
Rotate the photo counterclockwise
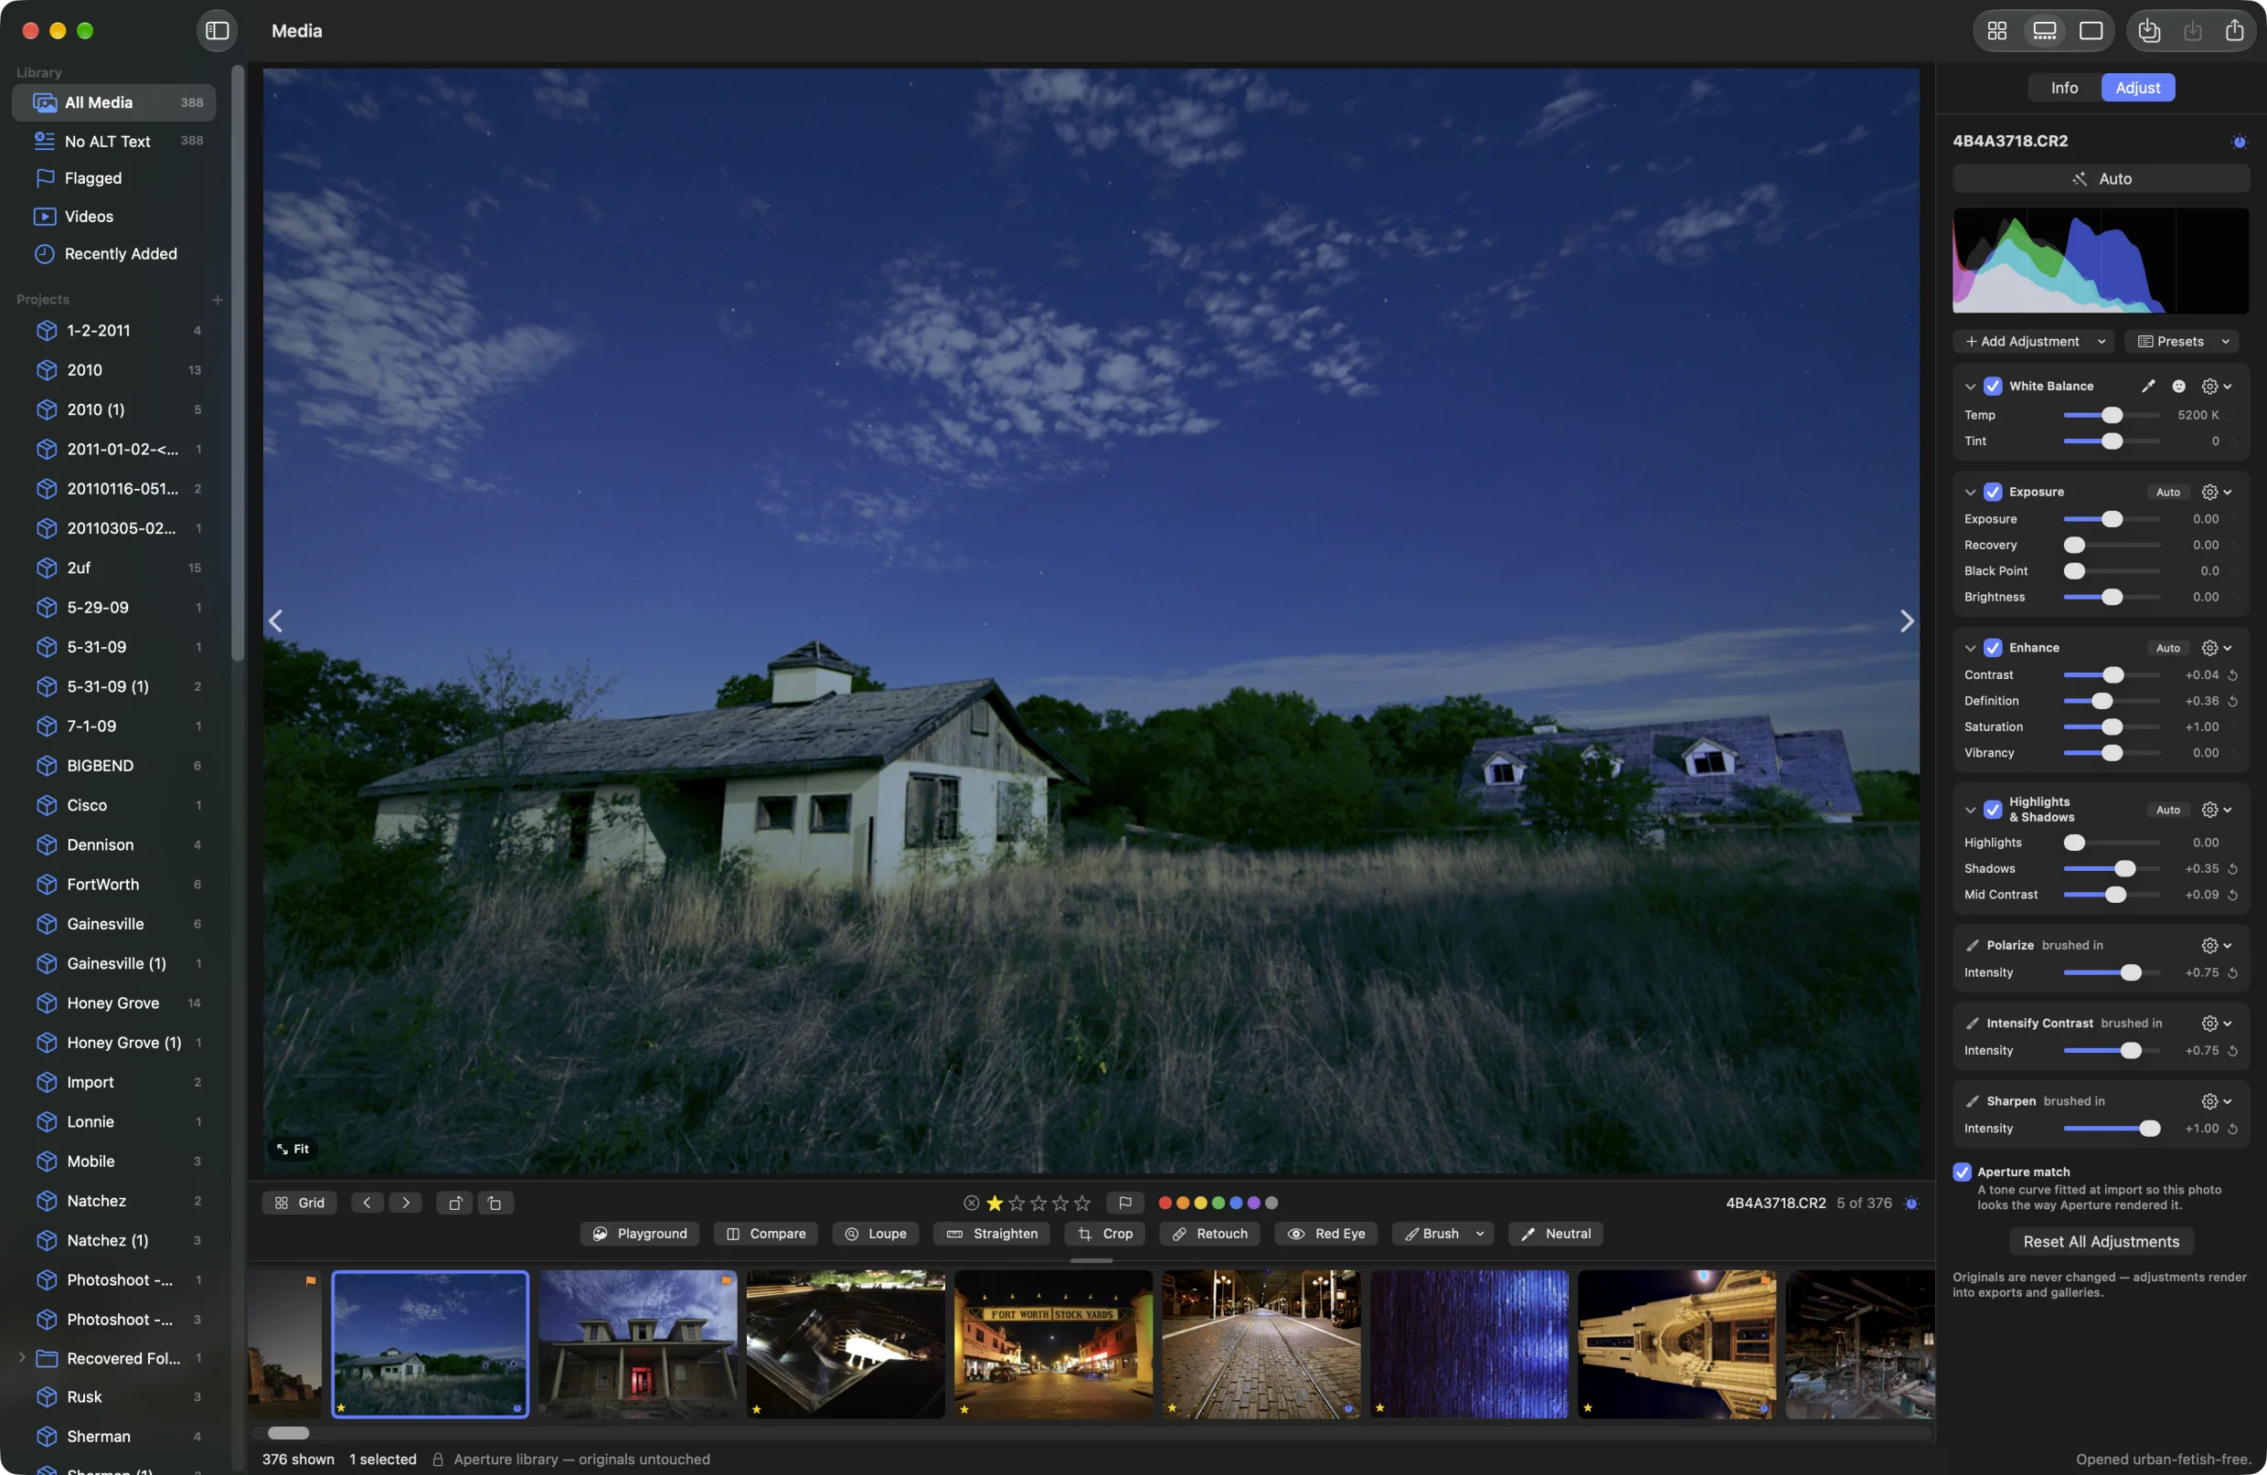click(454, 1203)
